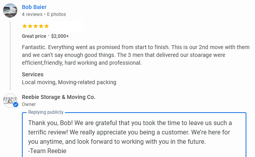Place cursor on the "-Team Reebie" signature line
Screen dimensions: 255x157
(x=47, y=151)
